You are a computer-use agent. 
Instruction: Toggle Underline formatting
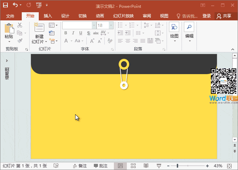click(81, 33)
